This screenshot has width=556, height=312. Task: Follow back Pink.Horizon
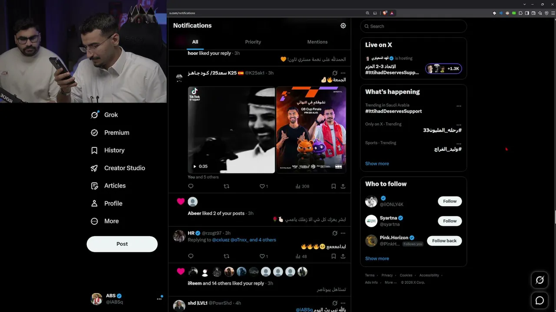point(444,241)
